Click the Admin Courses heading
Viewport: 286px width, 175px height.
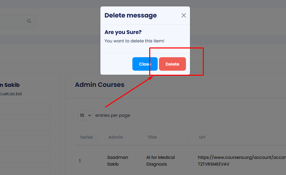tap(99, 85)
